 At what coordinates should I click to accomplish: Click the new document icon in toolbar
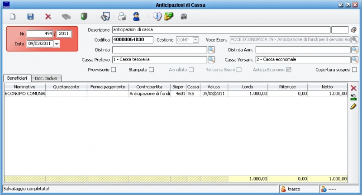coord(13,17)
